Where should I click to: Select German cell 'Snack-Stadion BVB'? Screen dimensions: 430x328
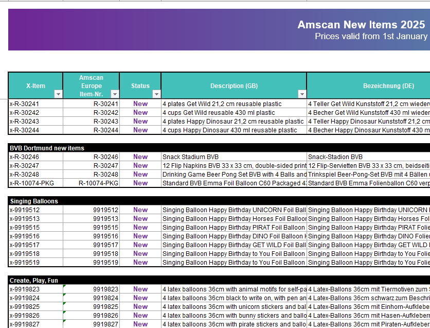click(x=368, y=157)
